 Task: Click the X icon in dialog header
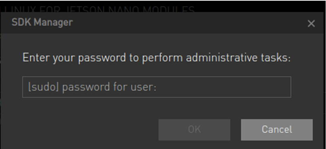tap(311, 24)
